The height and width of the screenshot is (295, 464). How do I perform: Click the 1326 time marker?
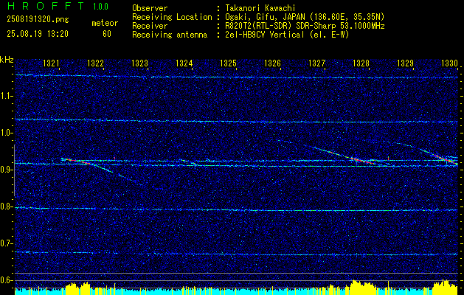(x=272, y=63)
